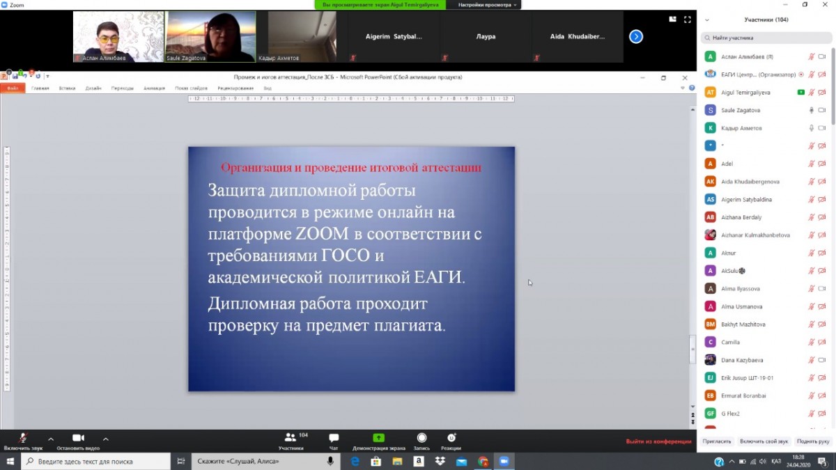Open the Дизайн tab in PowerPoint ribbon

coord(93,88)
